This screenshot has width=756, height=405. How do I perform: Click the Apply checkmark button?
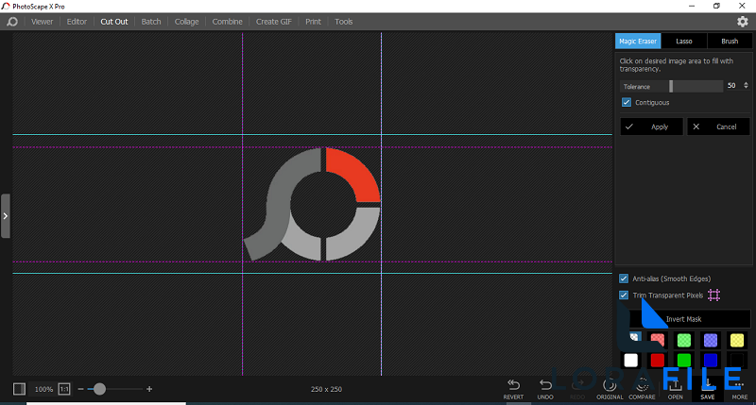[651, 127]
